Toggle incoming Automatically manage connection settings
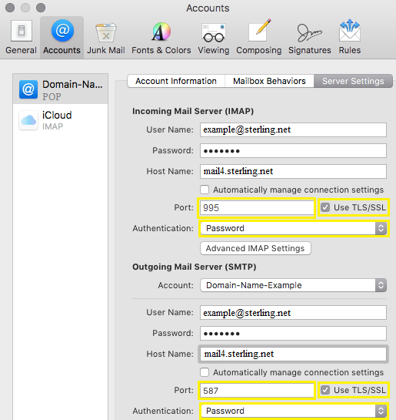The image size is (396, 420). 205,190
